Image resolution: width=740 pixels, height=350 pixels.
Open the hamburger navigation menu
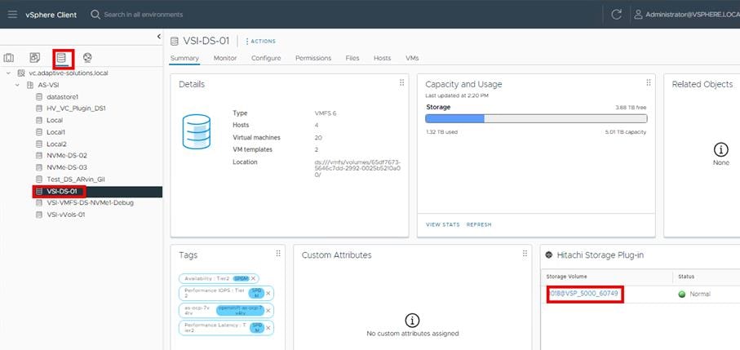pos(12,15)
